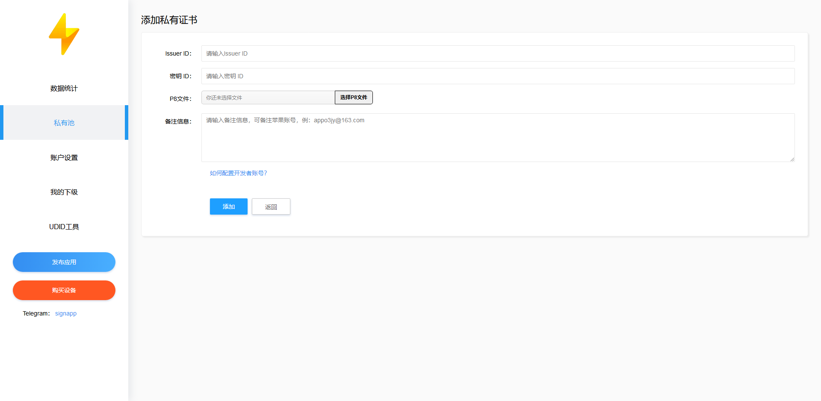Click the 添加私有证书 page heading
Image resolution: width=821 pixels, height=401 pixels.
(169, 20)
